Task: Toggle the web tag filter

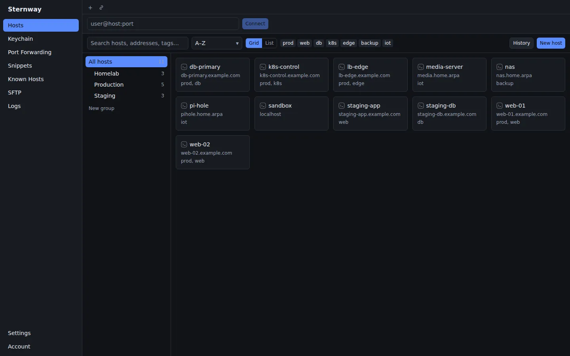Action: coord(305,43)
